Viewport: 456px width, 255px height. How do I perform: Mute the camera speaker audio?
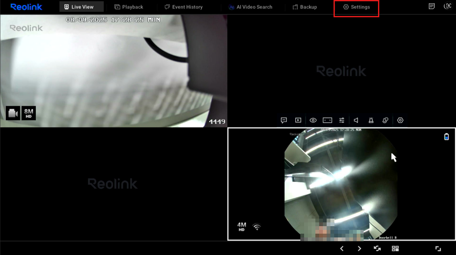(356, 120)
